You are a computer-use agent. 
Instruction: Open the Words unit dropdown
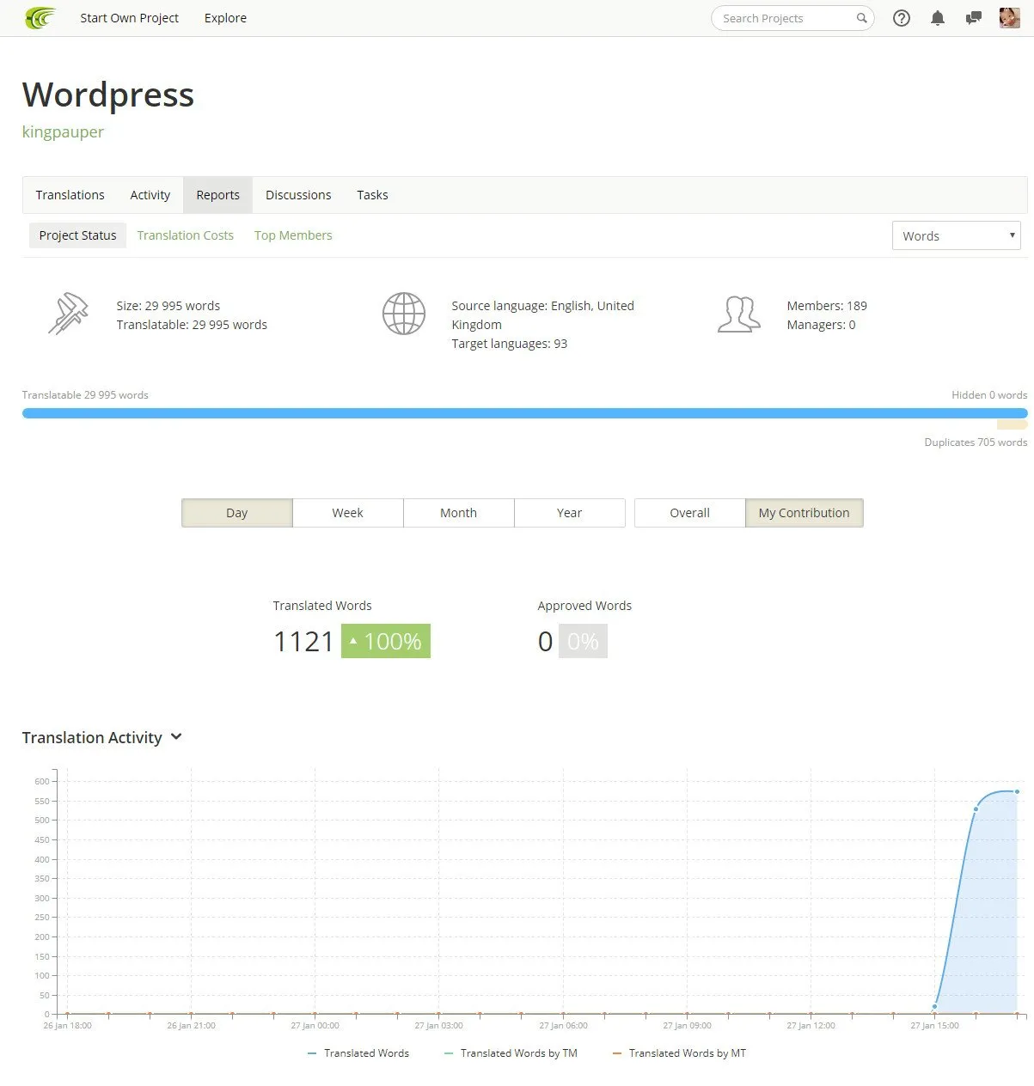(x=957, y=236)
